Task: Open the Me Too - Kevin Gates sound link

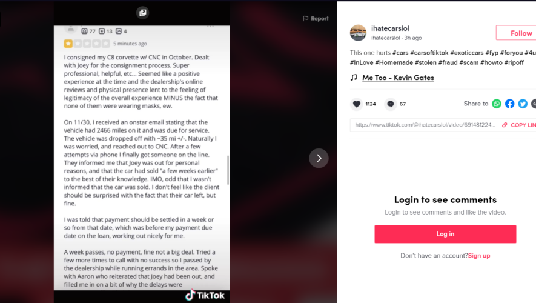Action: point(398,78)
